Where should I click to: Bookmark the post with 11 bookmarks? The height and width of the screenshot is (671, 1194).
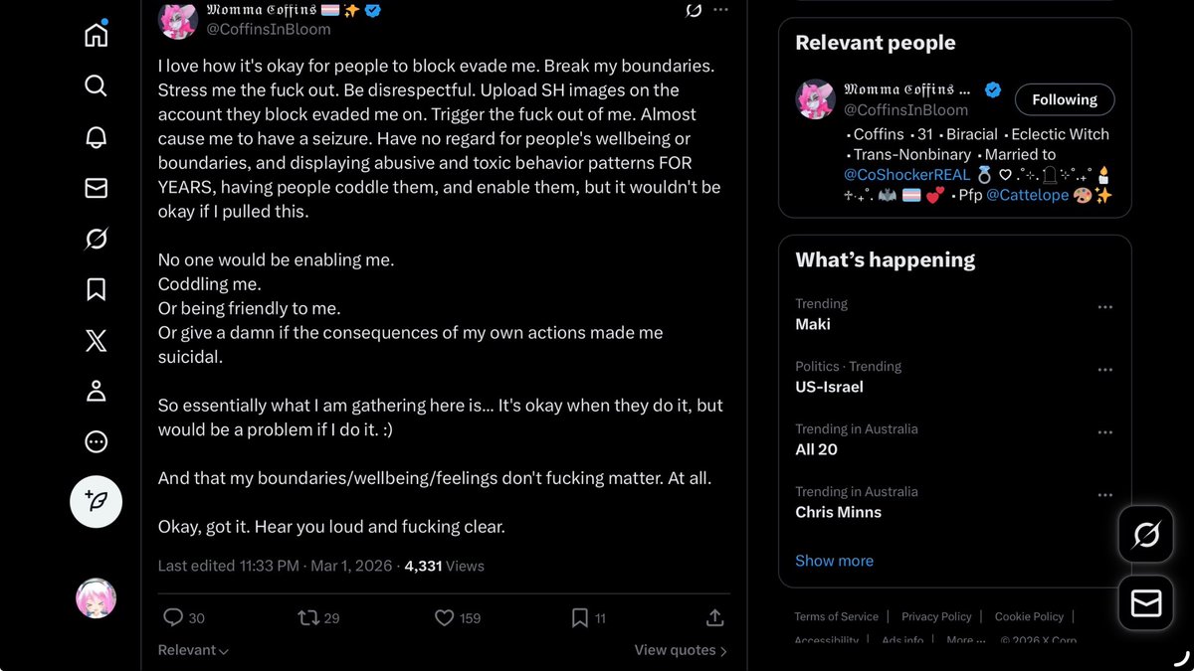coord(588,617)
